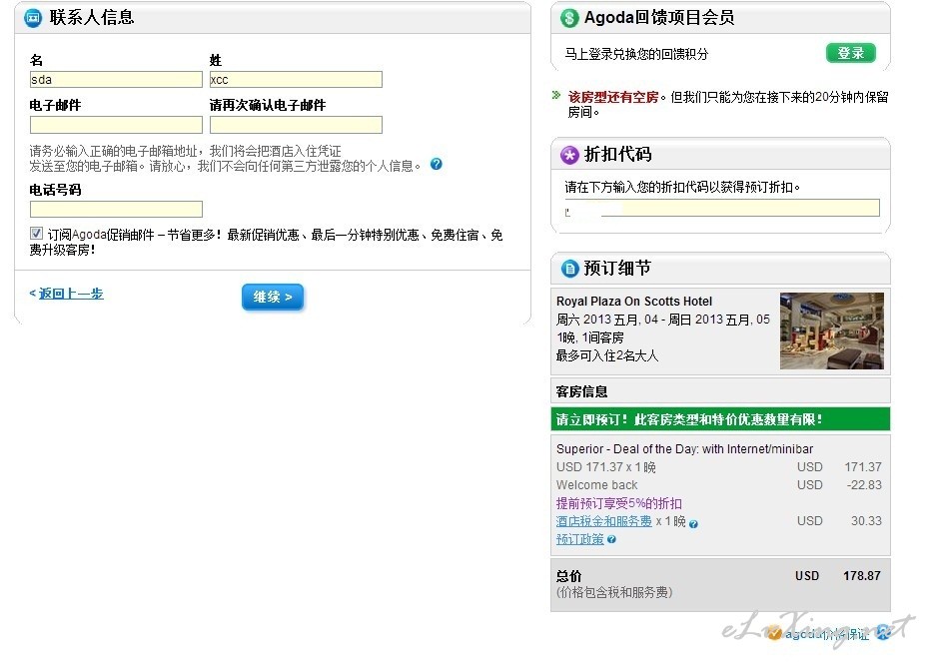Focus the 电话号码 phone number field
This screenshot has height=662, width=926.
(x=116, y=209)
